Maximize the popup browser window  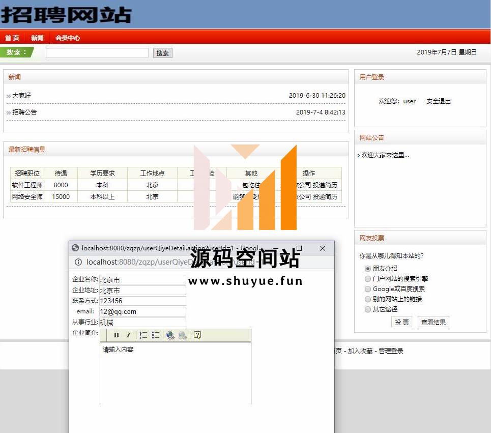299,248
